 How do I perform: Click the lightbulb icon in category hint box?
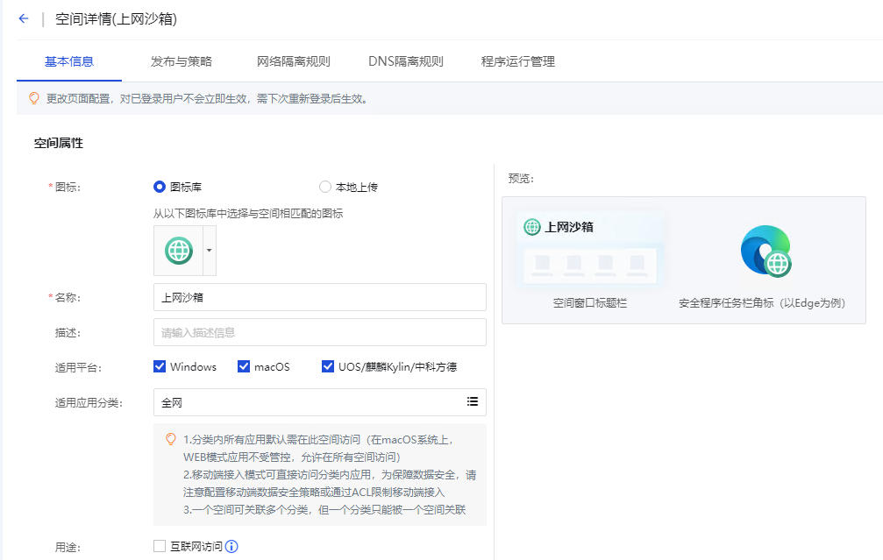[171, 438]
